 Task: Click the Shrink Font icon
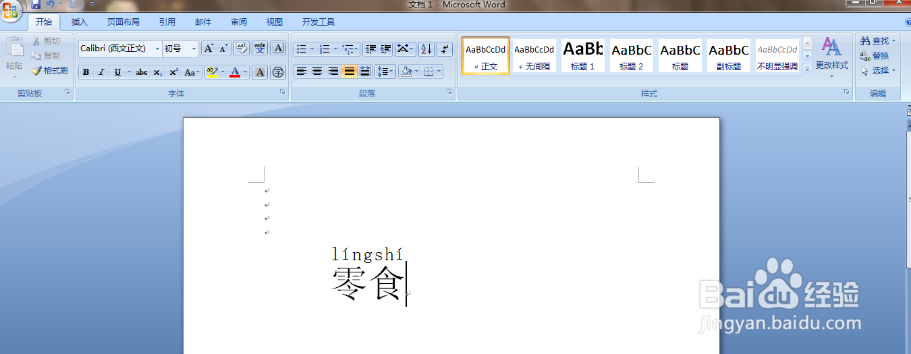(x=223, y=49)
